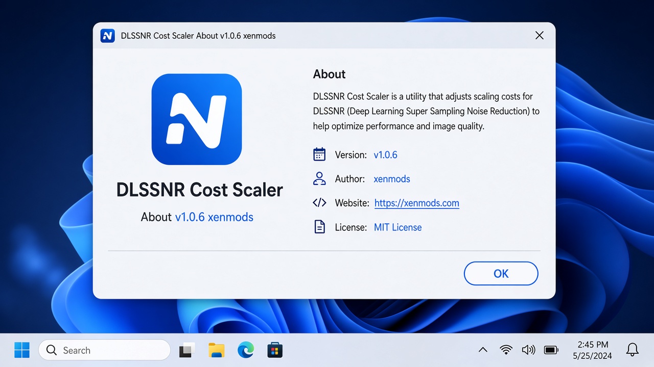
Task: Close the About dialog with X
Action: point(539,36)
